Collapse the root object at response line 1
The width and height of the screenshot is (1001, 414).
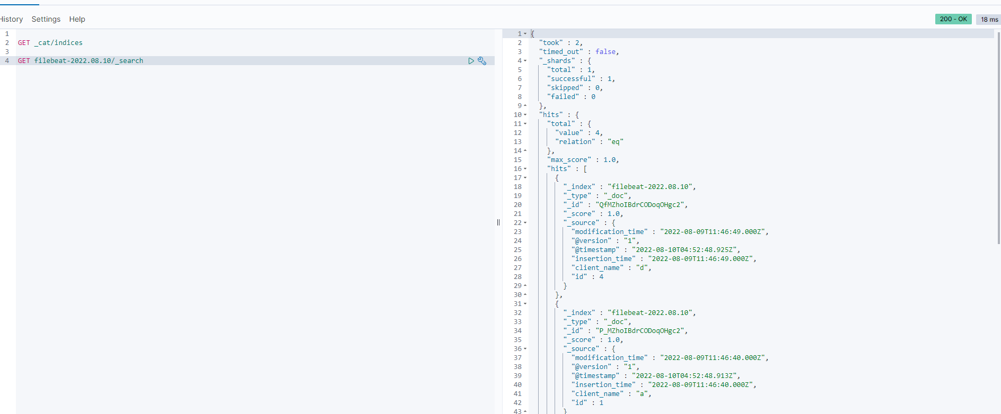pyautogui.click(x=525, y=34)
